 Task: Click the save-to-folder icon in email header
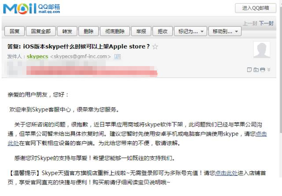coord(256,70)
